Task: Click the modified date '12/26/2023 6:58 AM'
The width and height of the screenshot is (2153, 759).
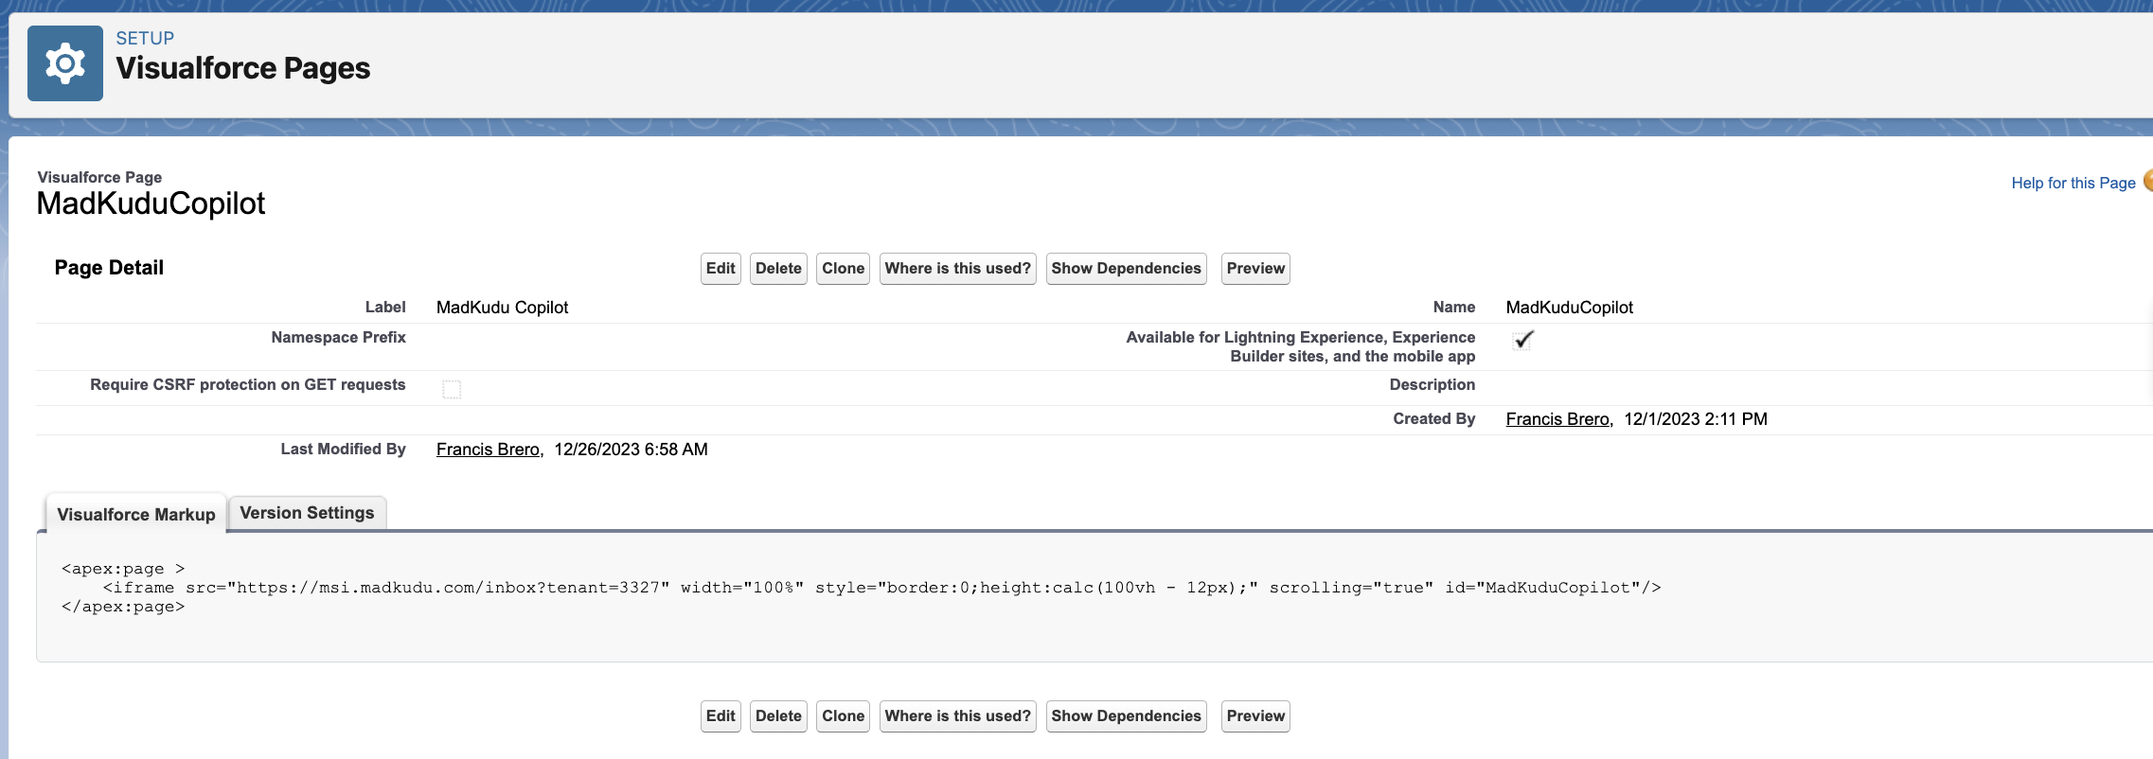Action: [631, 450]
